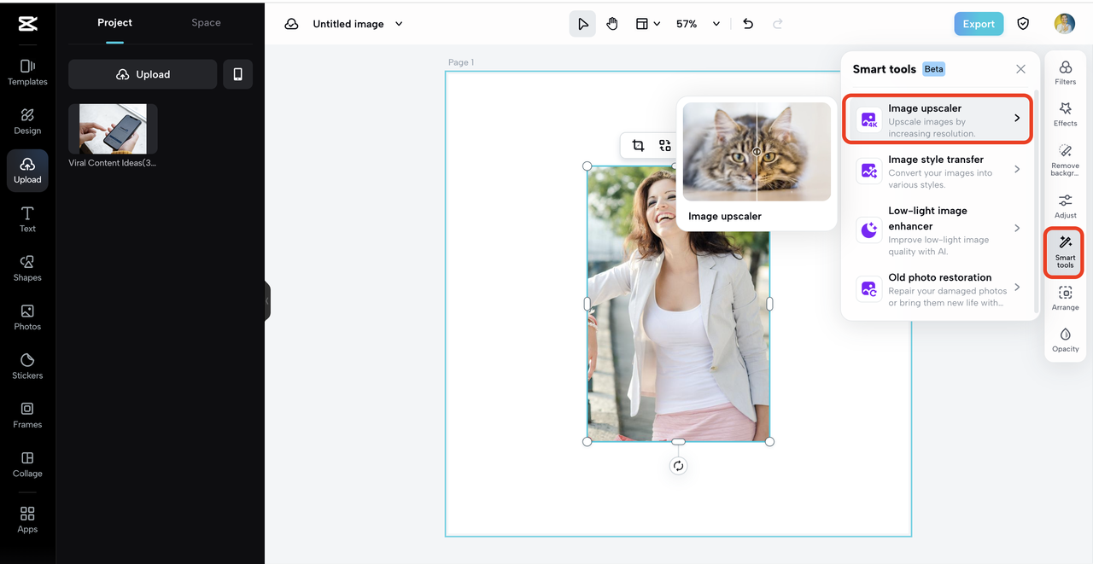The image size is (1093, 564).
Task: Open the Templates panel
Action: pos(27,73)
